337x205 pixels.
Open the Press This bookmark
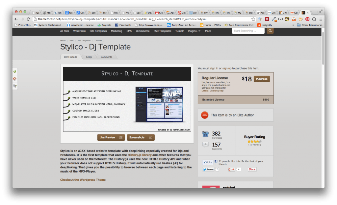22,25
